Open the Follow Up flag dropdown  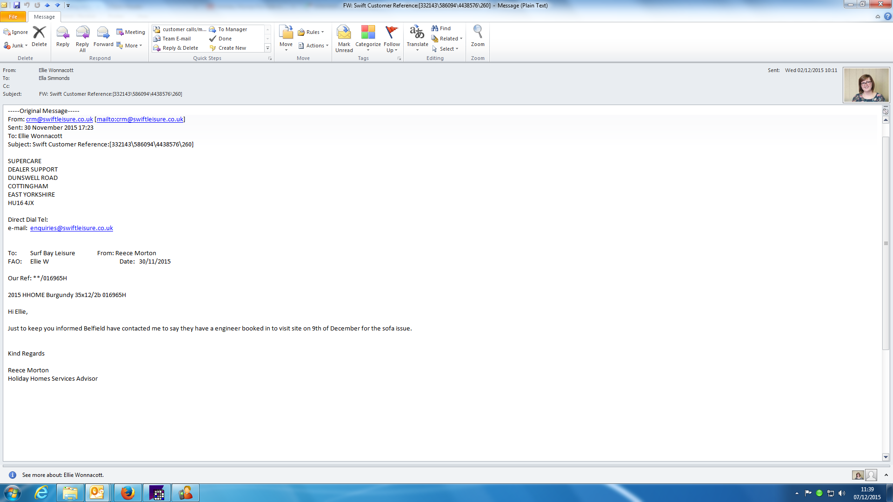coord(392,37)
